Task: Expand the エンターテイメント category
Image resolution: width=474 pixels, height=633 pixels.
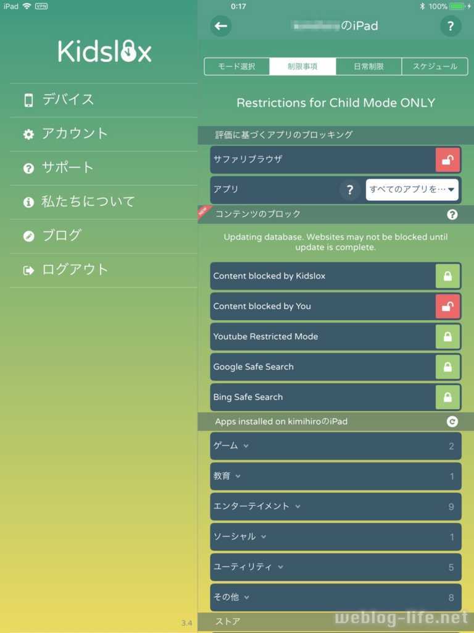Action: (336, 507)
